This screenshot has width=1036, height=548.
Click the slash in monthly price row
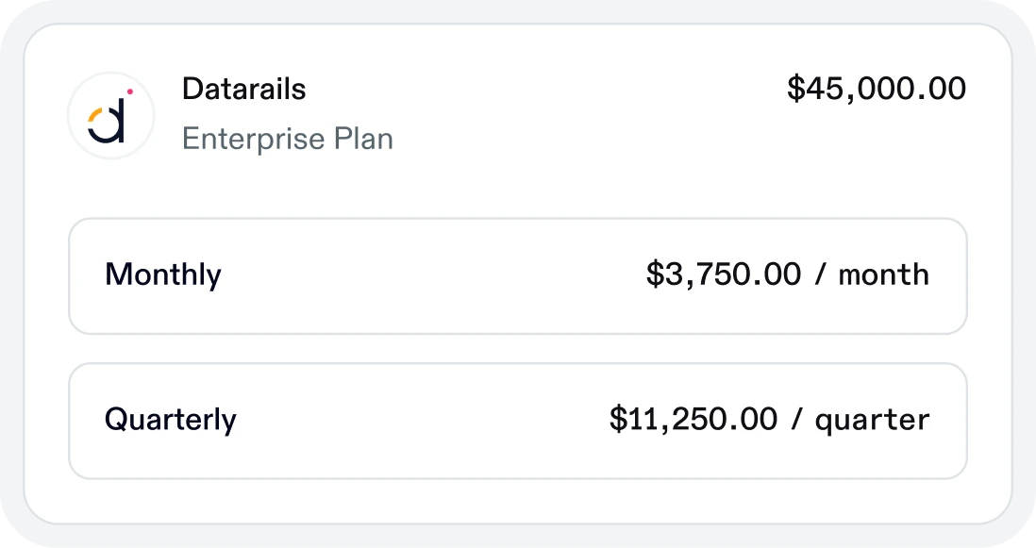tap(821, 274)
